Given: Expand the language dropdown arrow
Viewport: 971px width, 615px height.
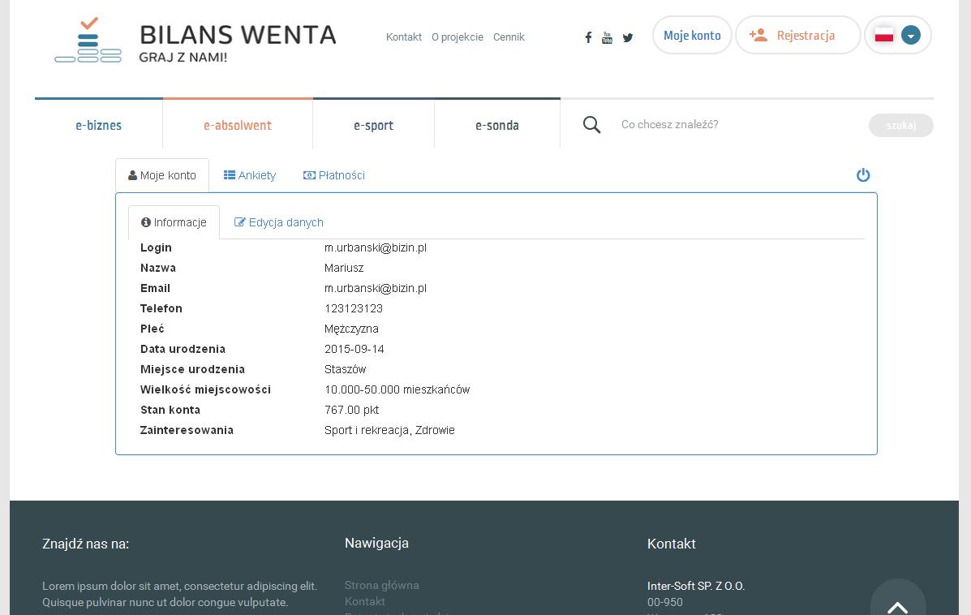Looking at the screenshot, I should [911, 36].
